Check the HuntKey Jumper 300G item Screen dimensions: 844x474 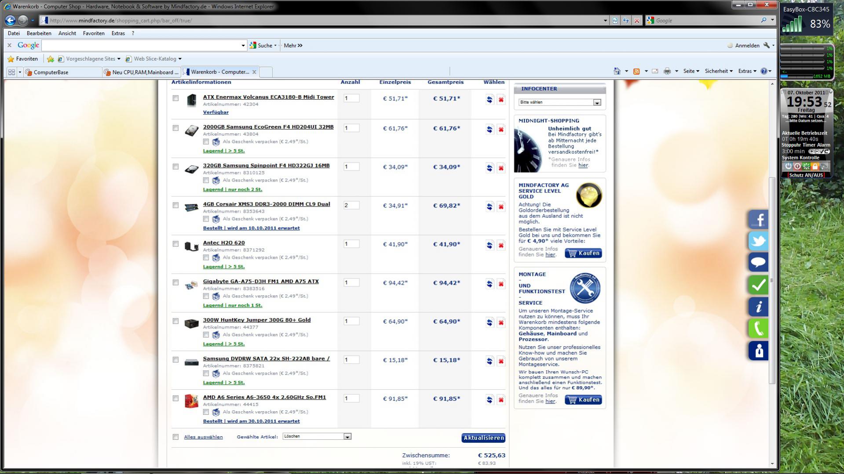tap(175, 322)
